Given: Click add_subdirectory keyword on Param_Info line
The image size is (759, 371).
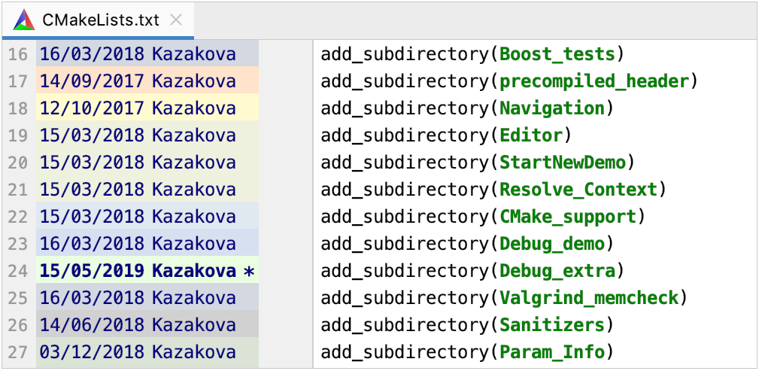Looking at the screenshot, I should coord(404,353).
